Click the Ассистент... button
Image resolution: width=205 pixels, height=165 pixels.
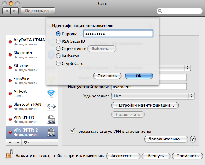click(123, 156)
